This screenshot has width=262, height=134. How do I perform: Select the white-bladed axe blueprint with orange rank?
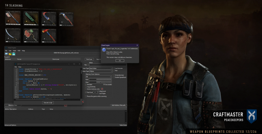pos(13,18)
